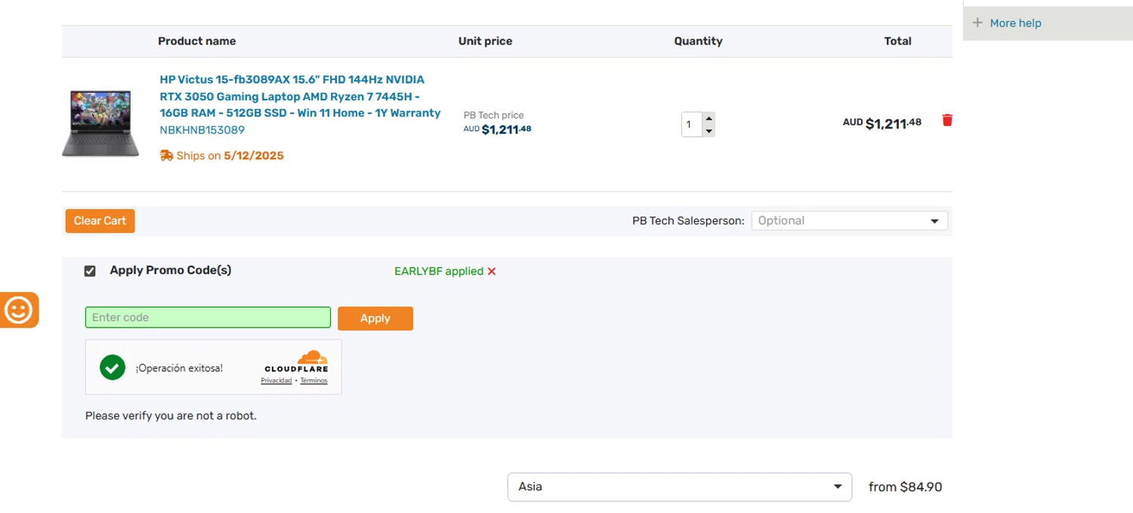
Task: Focus the Enter code input field
Action: tap(208, 318)
